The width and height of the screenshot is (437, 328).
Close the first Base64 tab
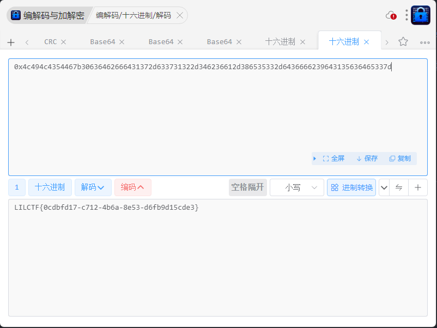[122, 42]
